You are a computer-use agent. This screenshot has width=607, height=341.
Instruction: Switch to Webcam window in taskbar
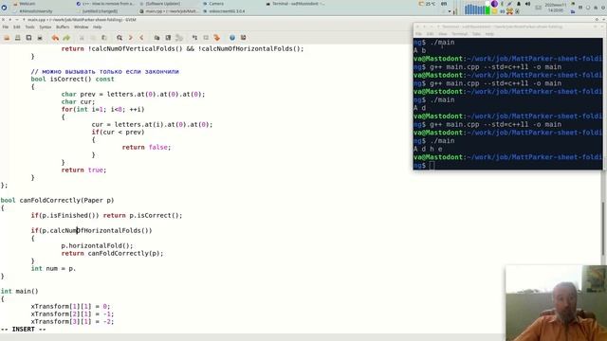pos(28,4)
